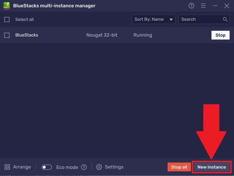This screenshot has width=234, height=176.
Task: Click the Running status text
Action: [143, 35]
